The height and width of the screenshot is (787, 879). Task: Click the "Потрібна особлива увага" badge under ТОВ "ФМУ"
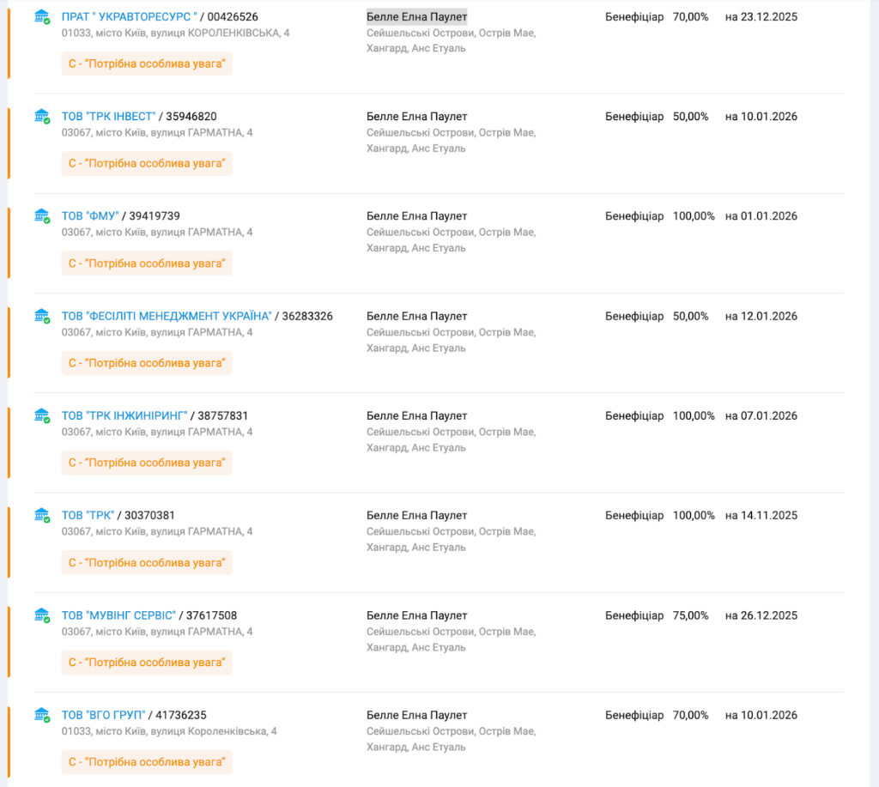[x=147, y=263]
